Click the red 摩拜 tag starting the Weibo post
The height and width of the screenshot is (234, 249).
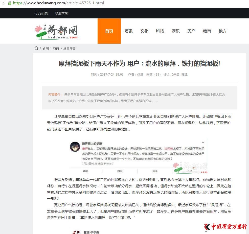tap(85, 149)
